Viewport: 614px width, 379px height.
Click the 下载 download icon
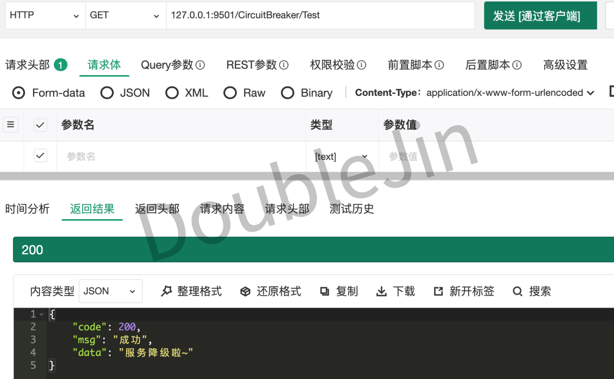pos(381,291)
